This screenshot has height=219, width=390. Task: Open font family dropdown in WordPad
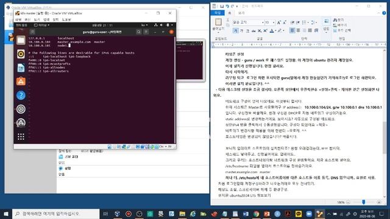[x=263, y=23]
